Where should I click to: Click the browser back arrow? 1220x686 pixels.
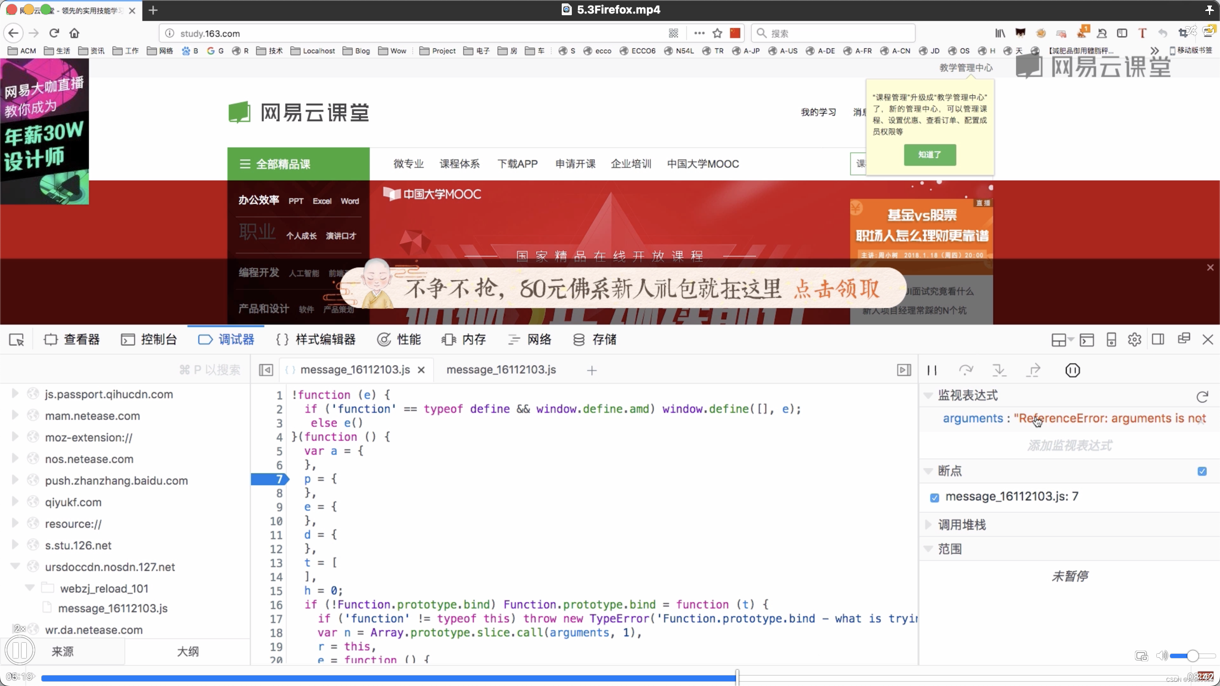click(x=13, y=33)
